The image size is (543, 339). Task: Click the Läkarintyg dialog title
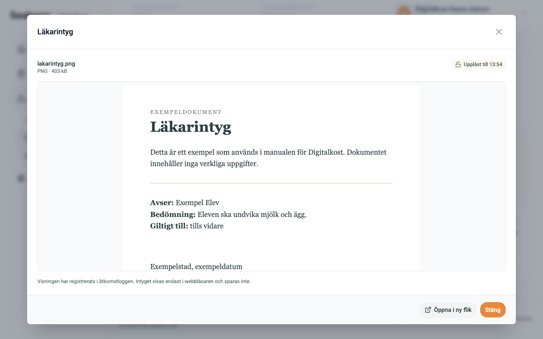[x=55, y=32]
